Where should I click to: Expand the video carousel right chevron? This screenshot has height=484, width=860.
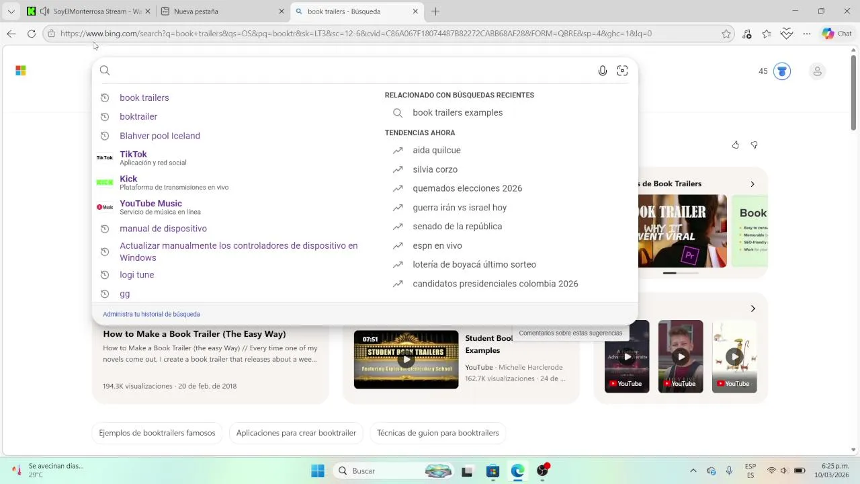752,309
